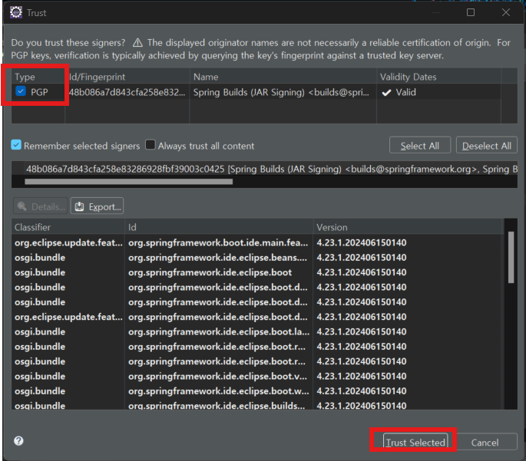Sort by Id/Fingerprint column header
The image size is (526, 461).
tap(127, 77)
